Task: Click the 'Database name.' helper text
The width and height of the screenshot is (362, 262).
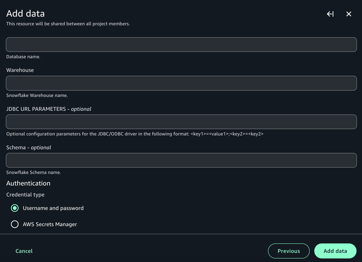Action: click(x=23, y=57)
